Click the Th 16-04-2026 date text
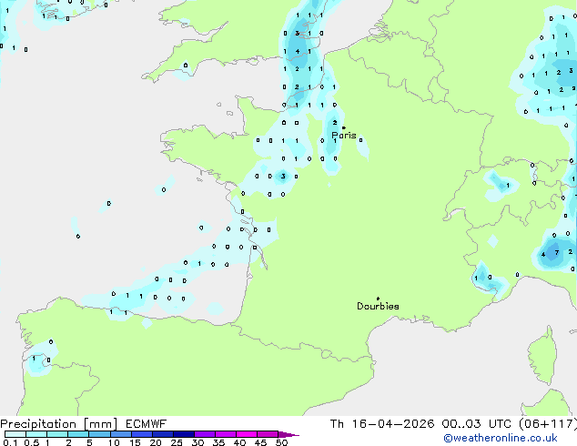The width and height of the screenshot is (577, 446). click(382, 424)
